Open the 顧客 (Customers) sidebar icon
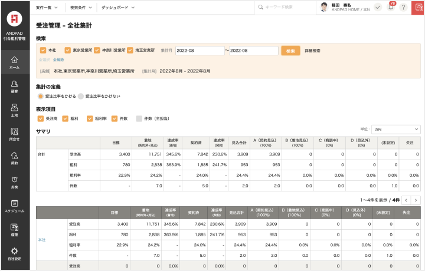 click(15, 87)
